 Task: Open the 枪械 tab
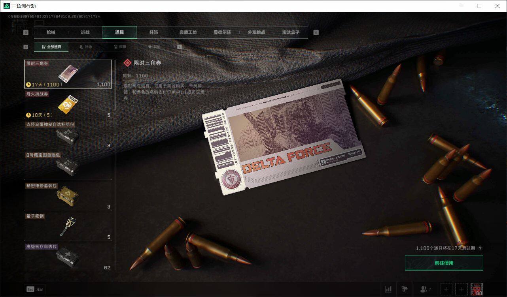51,32
